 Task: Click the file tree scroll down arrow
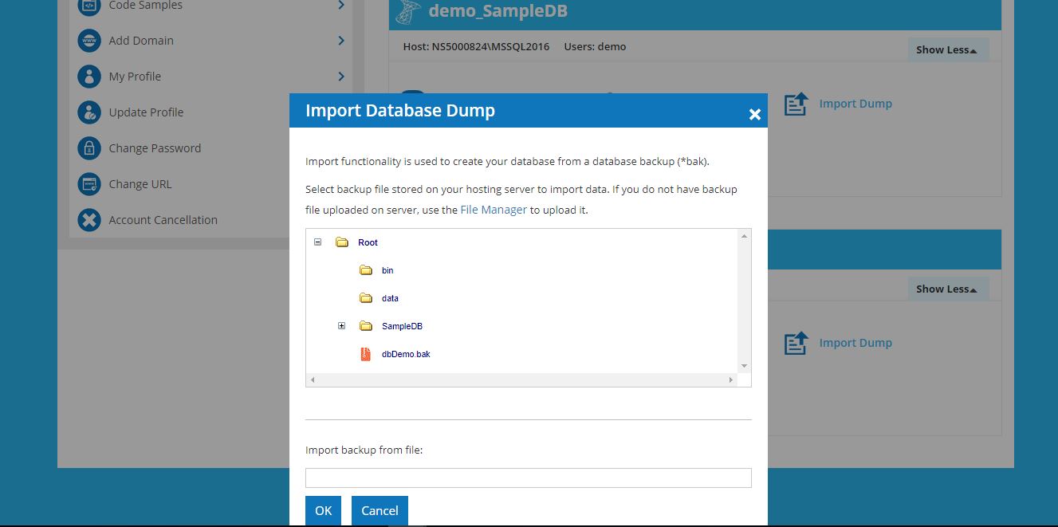745,366
